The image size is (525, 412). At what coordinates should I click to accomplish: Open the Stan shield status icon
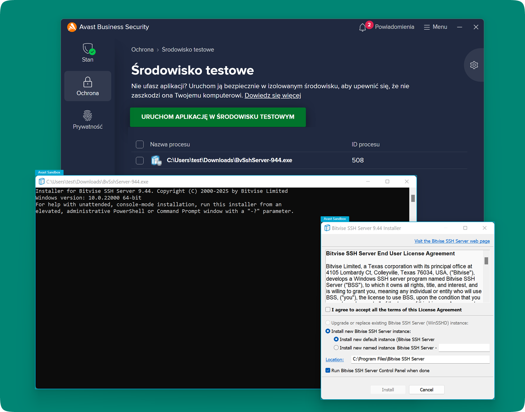88,49
